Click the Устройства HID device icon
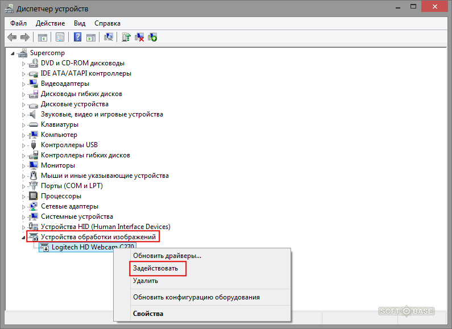Image resolution: width=452 pixels, height=329 pixels. click(x=34, y=227)
